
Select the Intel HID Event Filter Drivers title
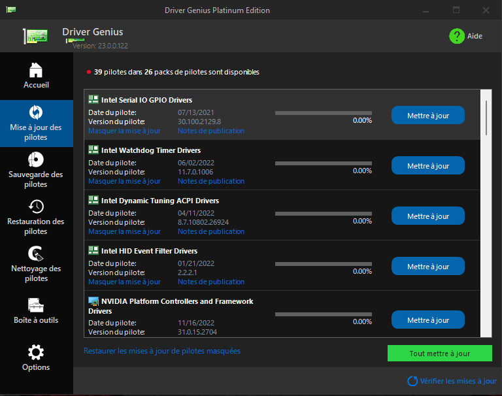149,251
